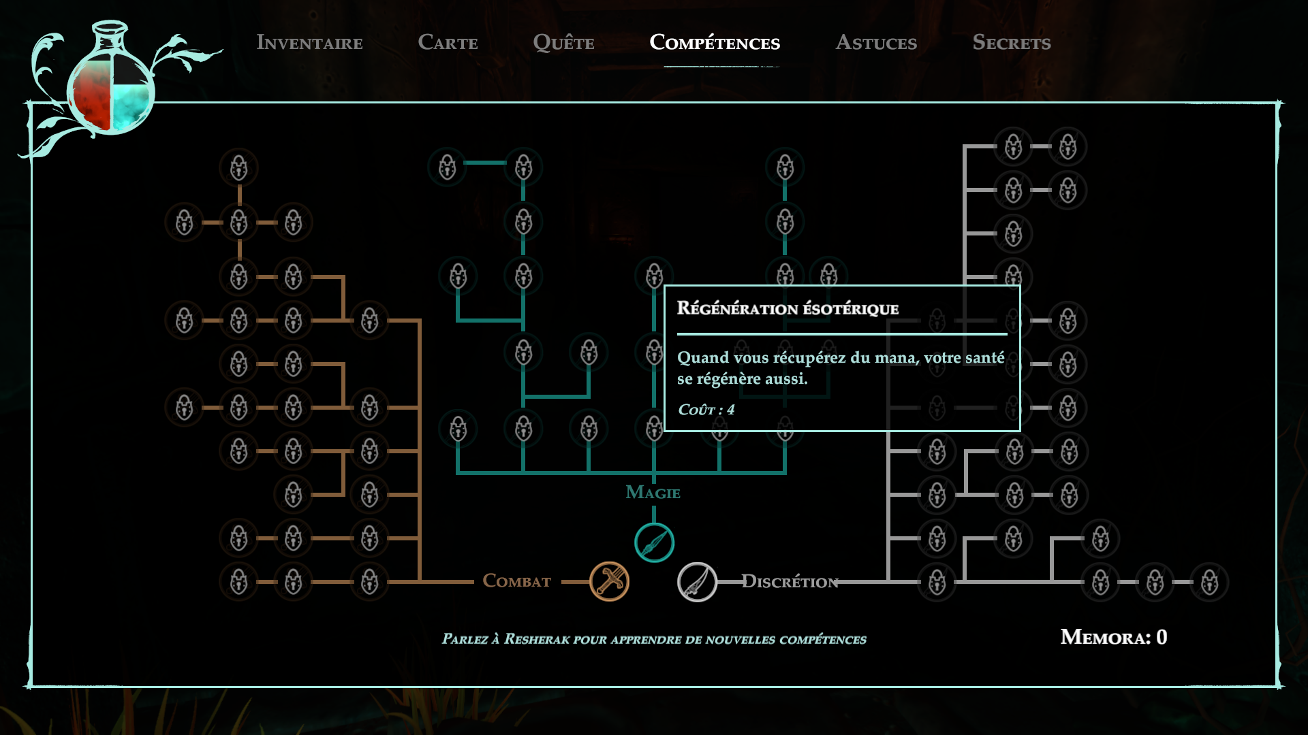Select the locked skill left of the Combat cross center
This screenshot has height=735, width=1308.
184,223
